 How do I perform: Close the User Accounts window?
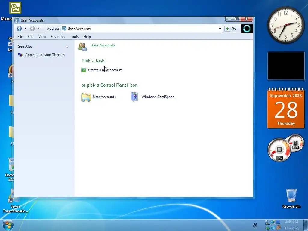click(247, 19)
